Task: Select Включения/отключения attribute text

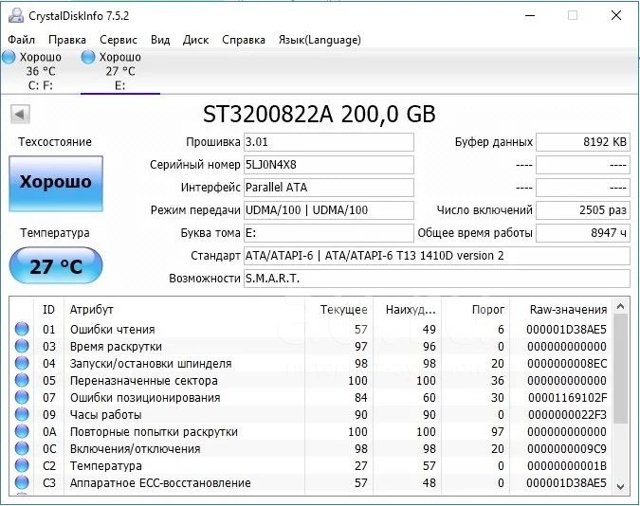Action: (135, 449)
